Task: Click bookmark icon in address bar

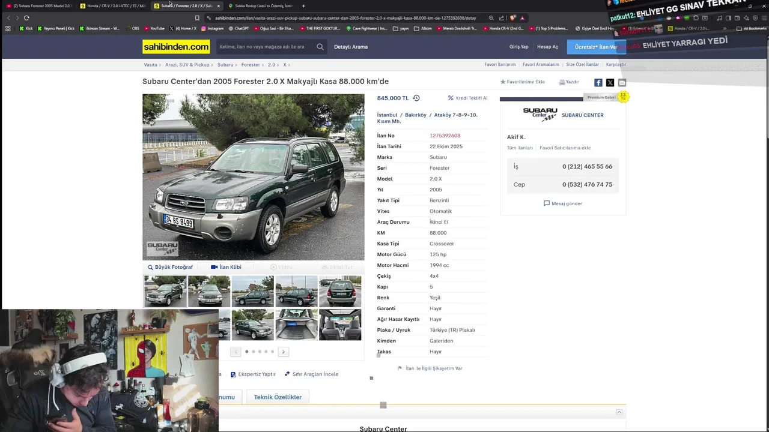Action: click(x=197, y=18)
